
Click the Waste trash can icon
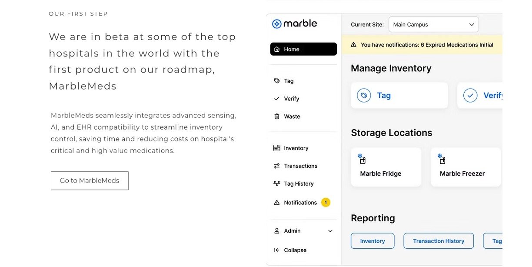pos(277,117)
